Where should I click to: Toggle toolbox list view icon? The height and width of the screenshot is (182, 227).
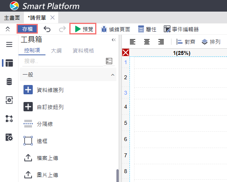109,61
